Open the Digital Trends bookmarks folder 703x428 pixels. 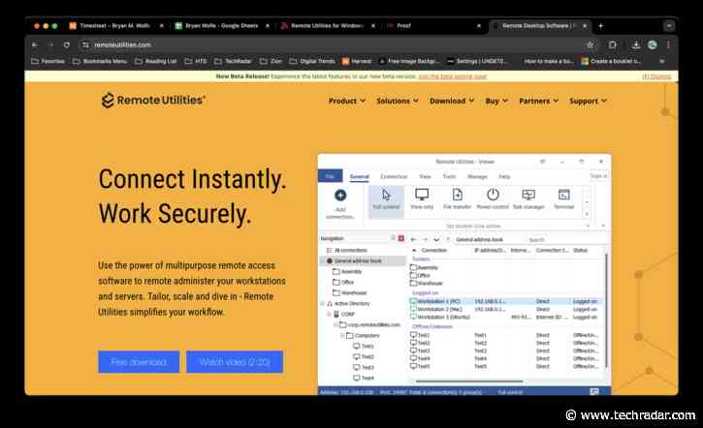(312, 61)
